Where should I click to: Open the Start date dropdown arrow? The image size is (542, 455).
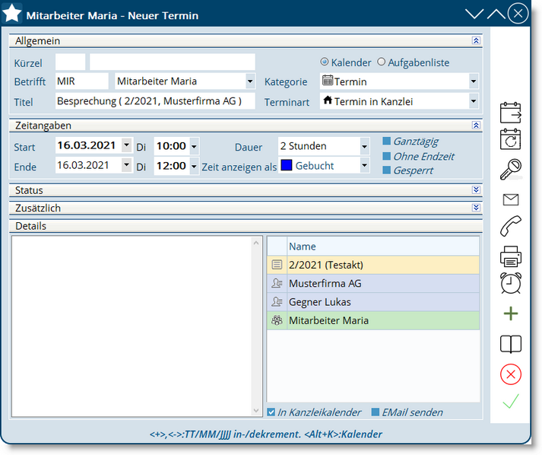126,145
